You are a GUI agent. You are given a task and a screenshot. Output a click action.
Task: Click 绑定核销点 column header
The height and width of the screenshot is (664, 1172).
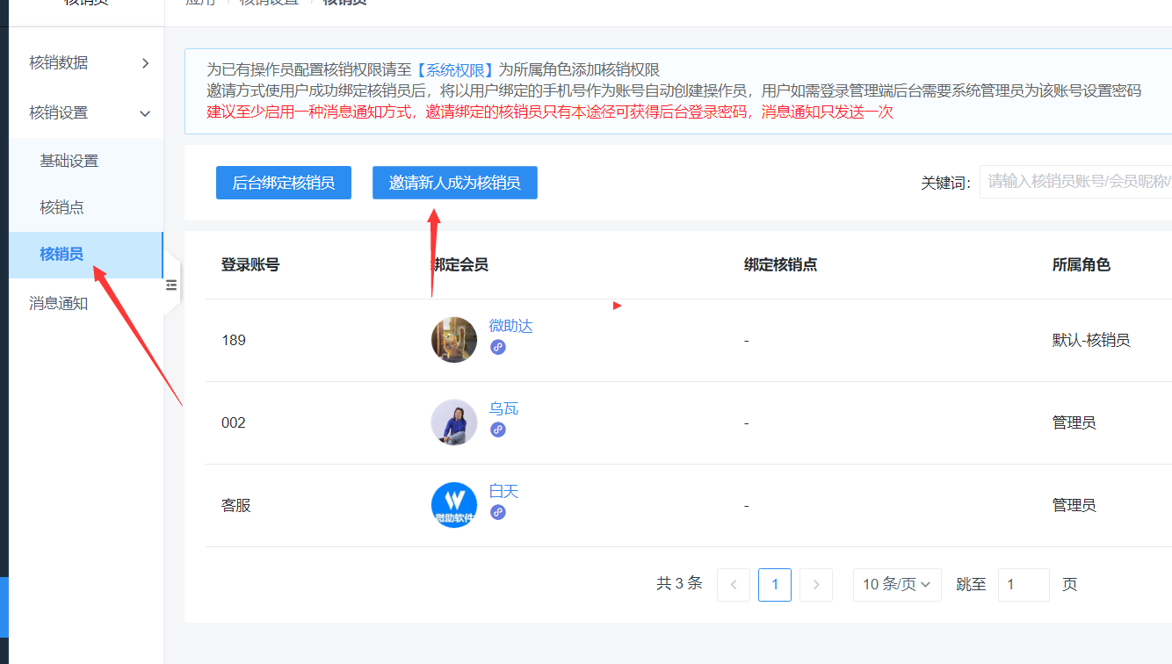click(781, 264)
